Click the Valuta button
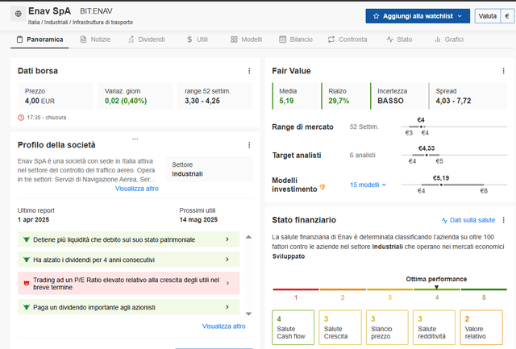 coord(487,16)
